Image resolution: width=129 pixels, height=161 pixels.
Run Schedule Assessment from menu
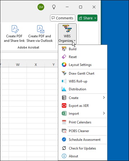coord(83,139)
